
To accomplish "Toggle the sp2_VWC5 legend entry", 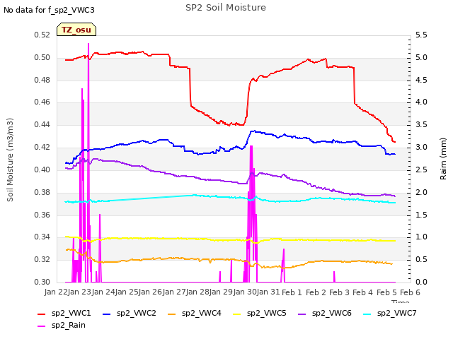I will 260,314.
